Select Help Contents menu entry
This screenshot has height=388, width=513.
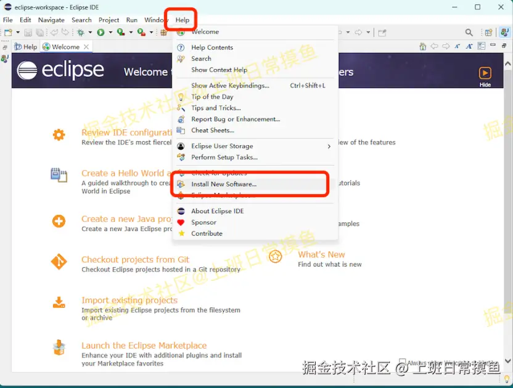[255, 47]
